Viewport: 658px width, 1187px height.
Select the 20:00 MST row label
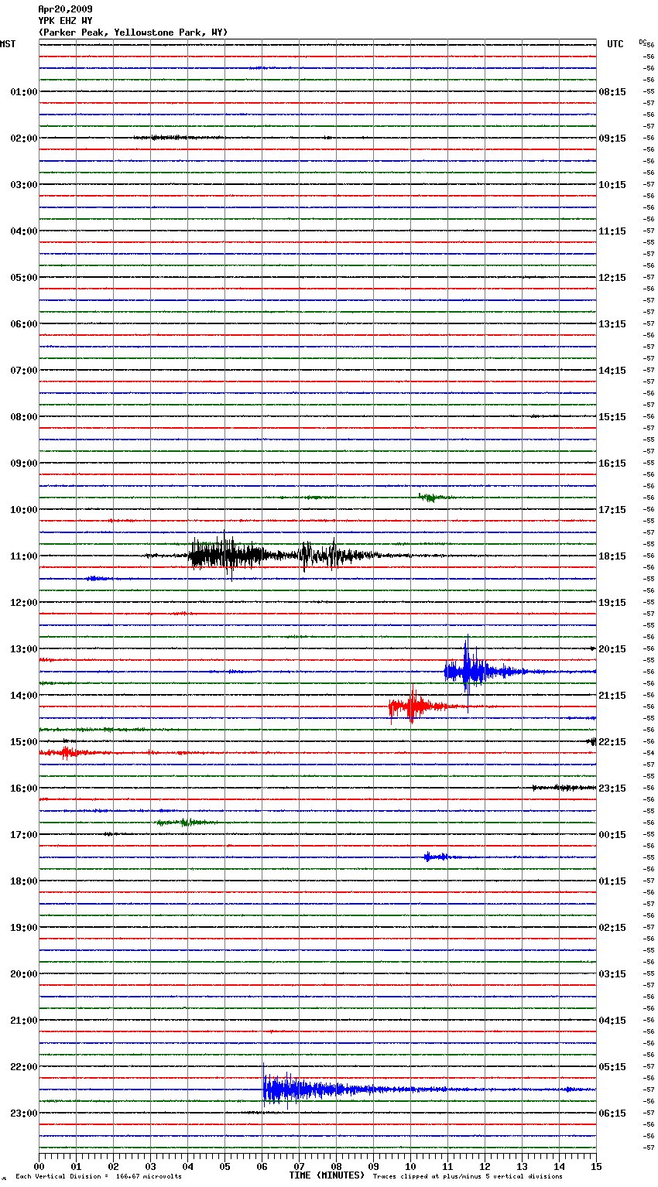click(23, 974)
